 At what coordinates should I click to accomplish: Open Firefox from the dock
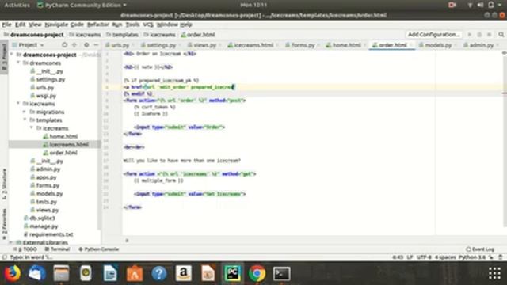pyautogui.click(x=13, y=273)
